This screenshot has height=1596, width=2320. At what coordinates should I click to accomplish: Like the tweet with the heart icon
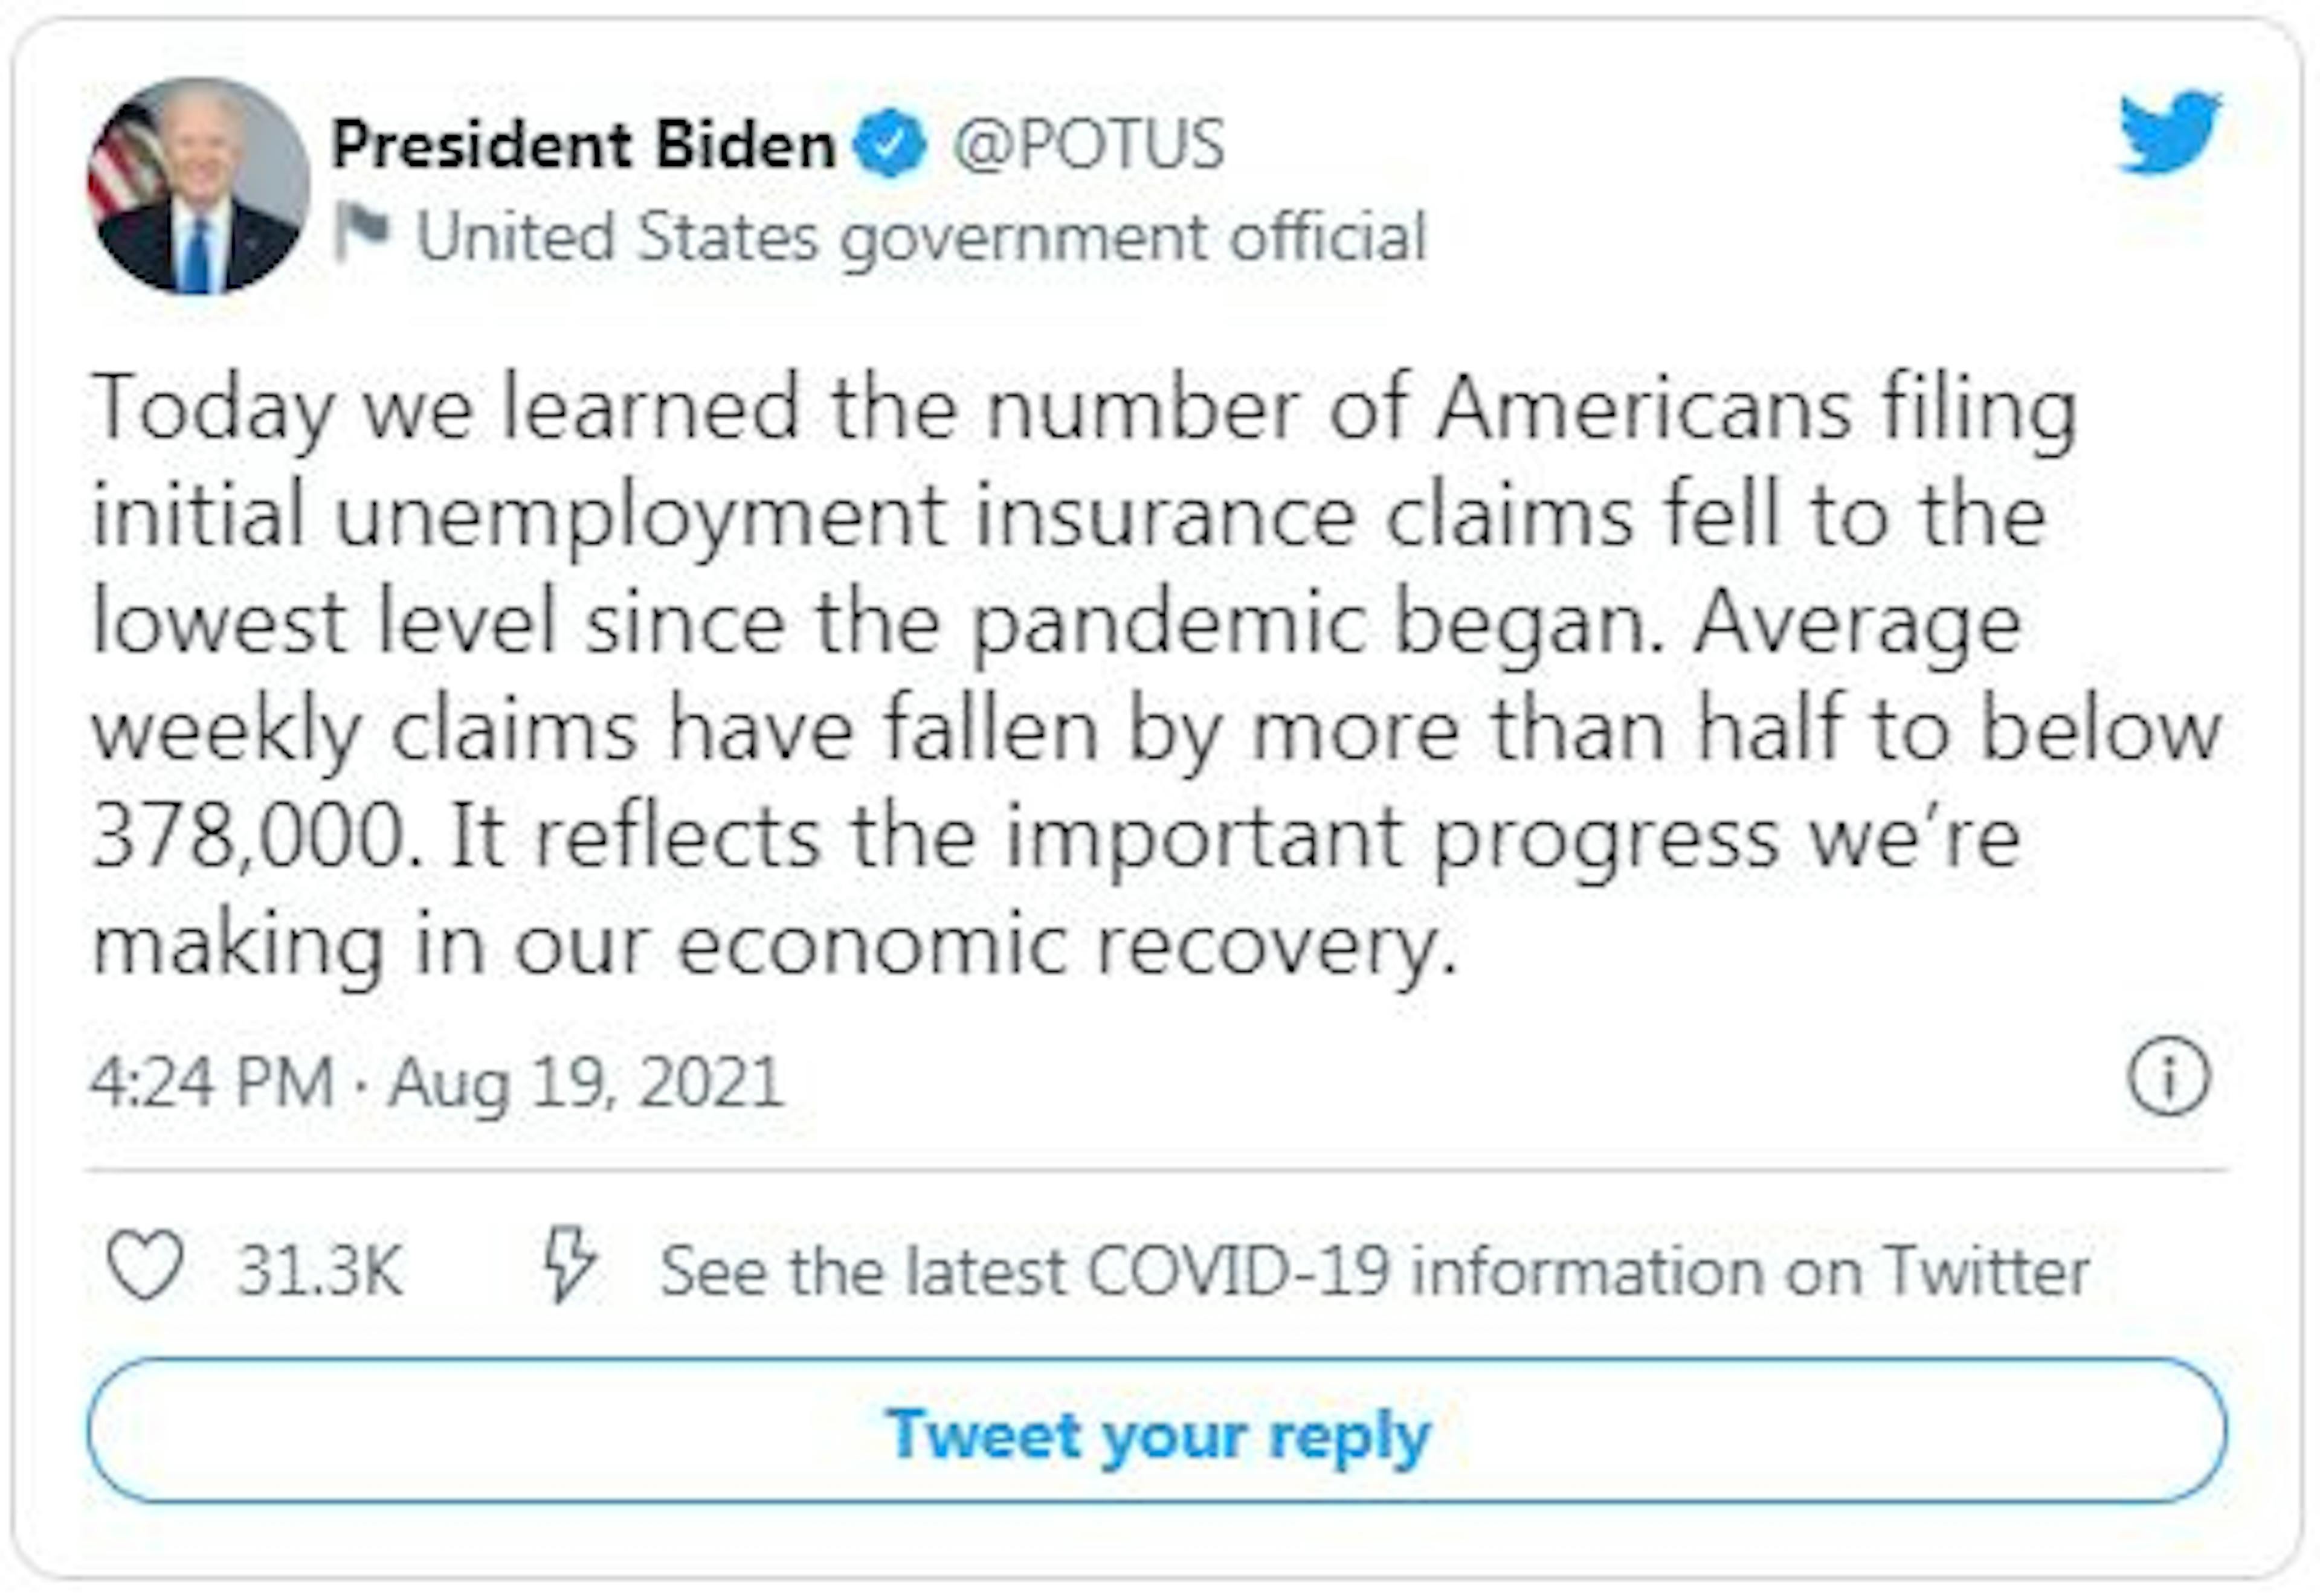click(146, 1265)
